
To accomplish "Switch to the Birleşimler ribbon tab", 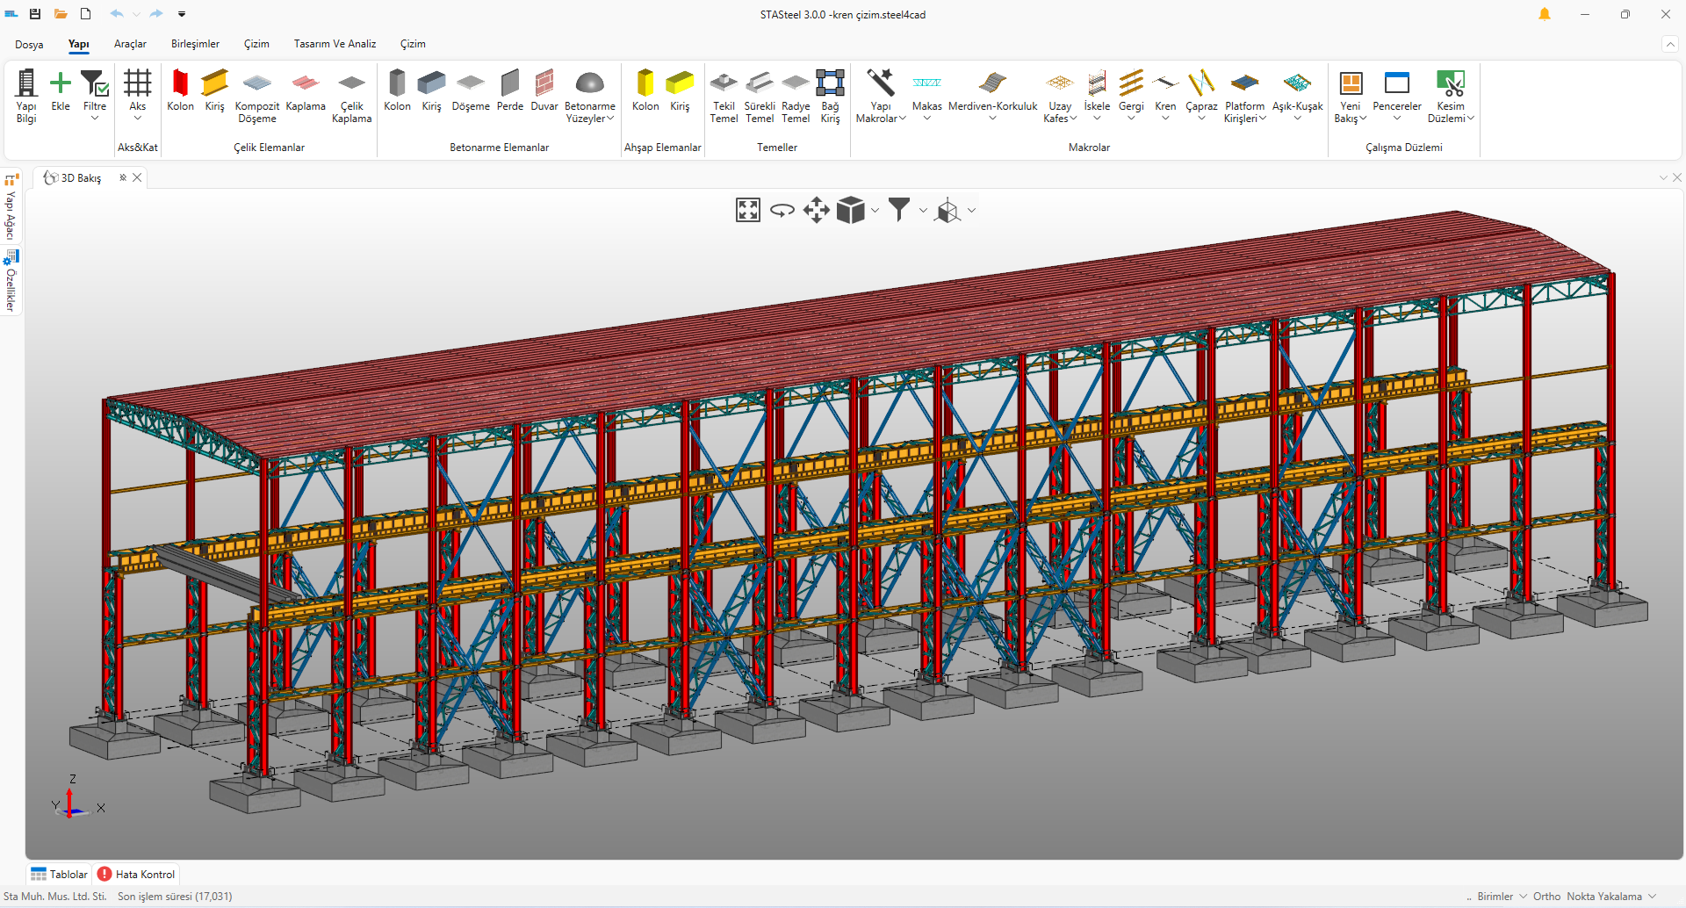I will (195, 44).
